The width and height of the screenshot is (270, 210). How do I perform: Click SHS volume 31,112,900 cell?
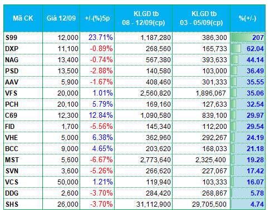[144, 204]
